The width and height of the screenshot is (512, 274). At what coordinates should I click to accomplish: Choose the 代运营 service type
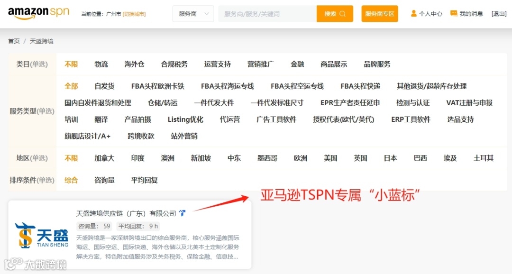point(230,119)
